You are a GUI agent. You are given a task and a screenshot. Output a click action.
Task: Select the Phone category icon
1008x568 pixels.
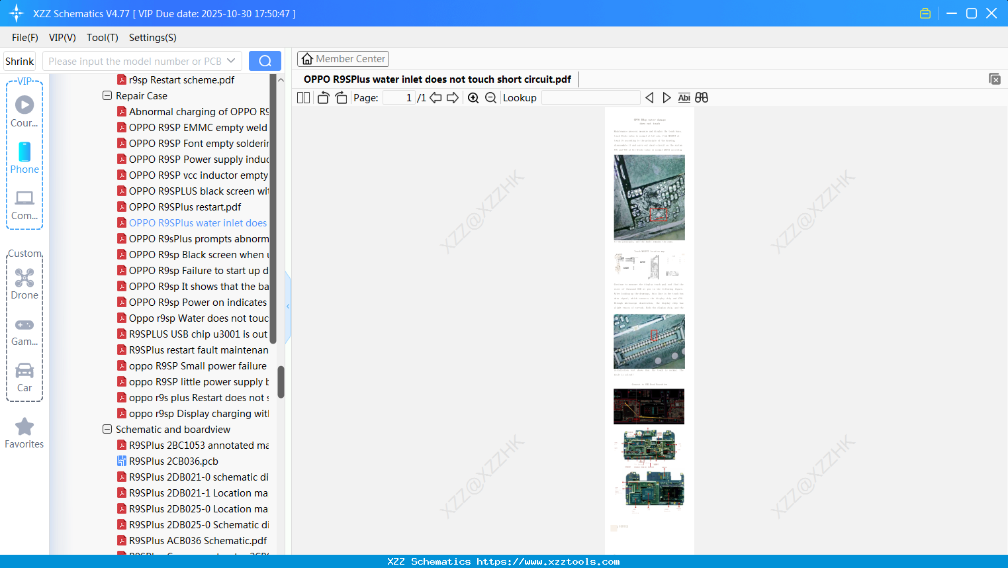click(24, 158)
